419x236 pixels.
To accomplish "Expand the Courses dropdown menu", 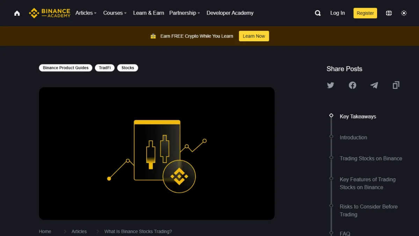I will [x=115, y=13].
